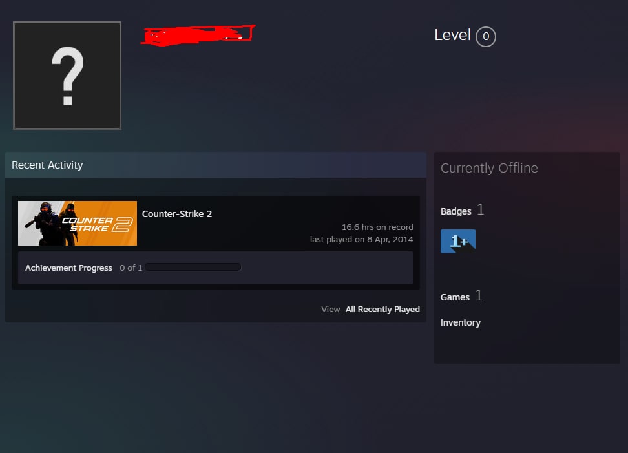Image resolution: width=628 pixels, height=453 pixels.
Task: Open the blue 1+ badge icon
Action: [458, 241]
